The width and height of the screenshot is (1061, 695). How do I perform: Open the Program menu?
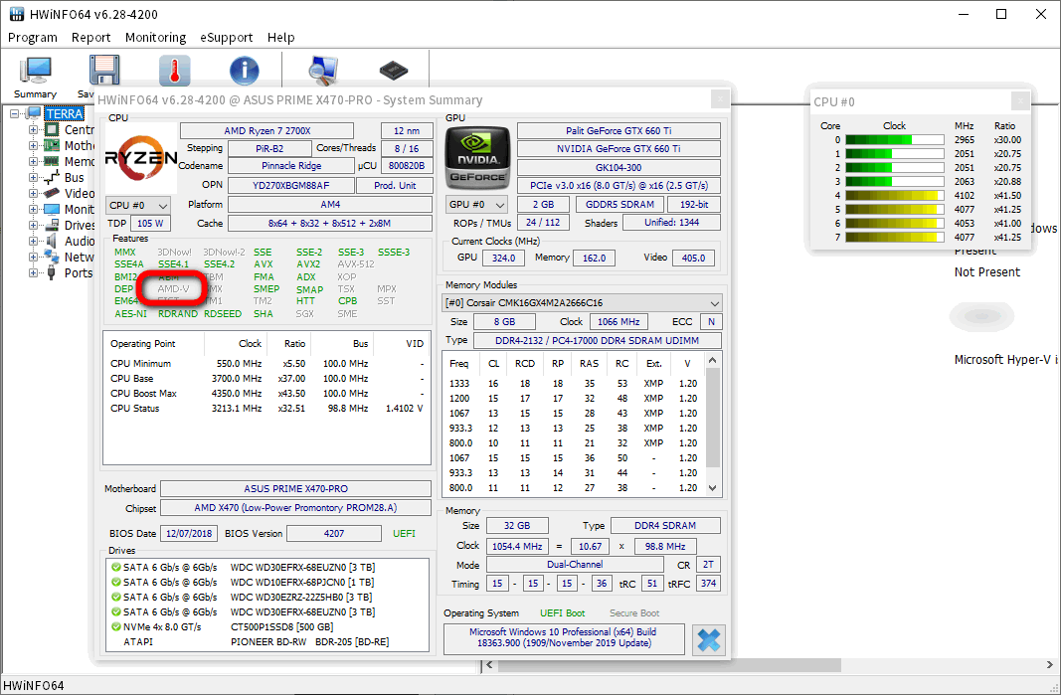click(x=33, y=38)
